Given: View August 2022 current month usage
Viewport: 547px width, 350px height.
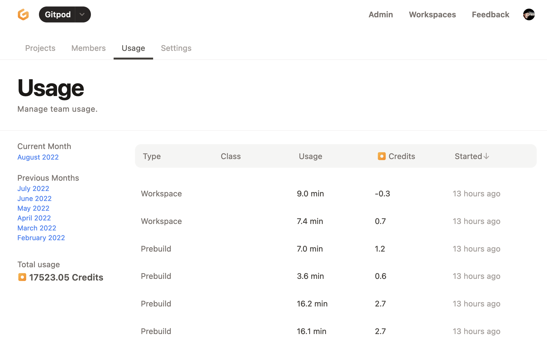Looking at the screenshot, I should point(38,157).
